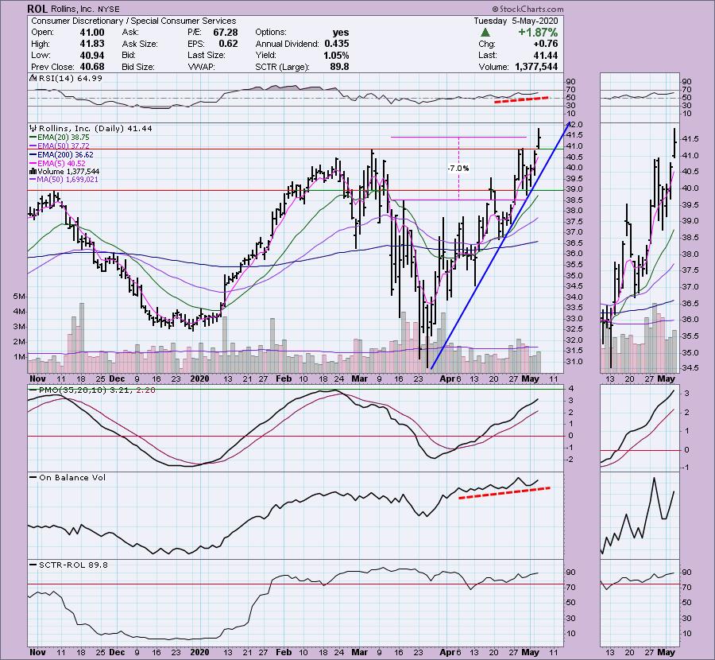The height and width of the screenshot is (660, 715).
Task: Click the volume bars icon in the price legend
Action: pos(33,172)
